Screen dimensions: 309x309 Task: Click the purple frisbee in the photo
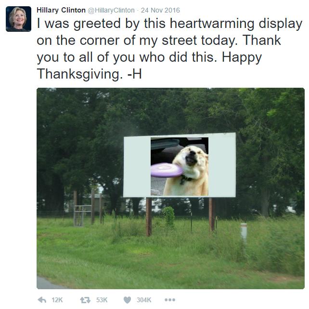coord(167,170)
